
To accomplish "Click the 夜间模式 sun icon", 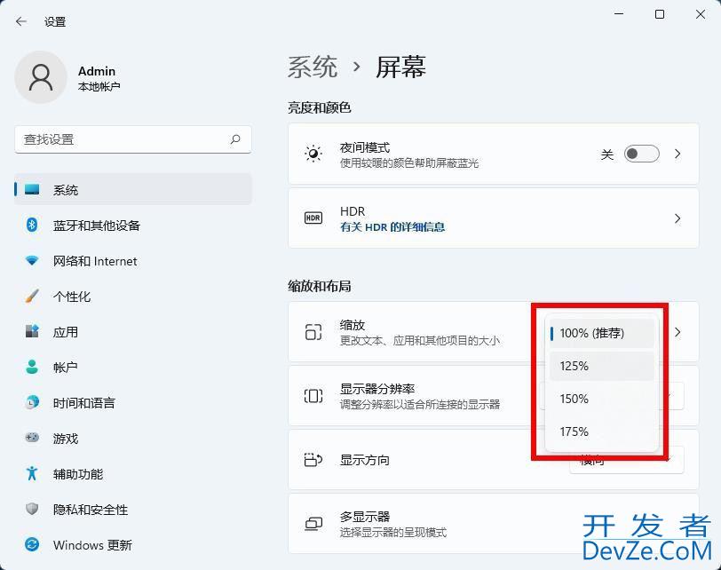I will click(x=313, y=154).
